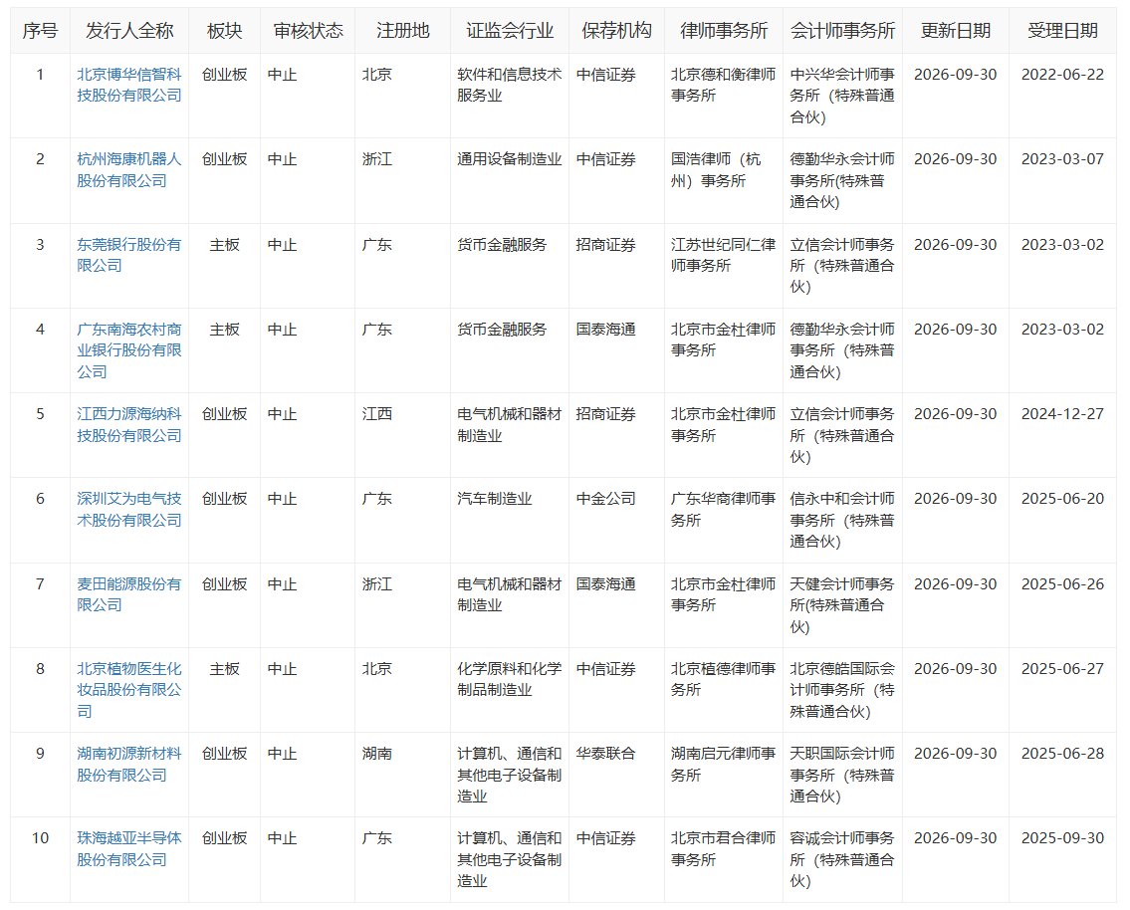The image size is (1130, 910).
Task: Open 北京植物医生化妆品股份有限公司 link
Action: (129, 690)
